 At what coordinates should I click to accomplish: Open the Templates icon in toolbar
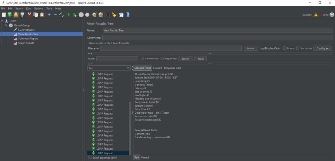coord(10,15)
